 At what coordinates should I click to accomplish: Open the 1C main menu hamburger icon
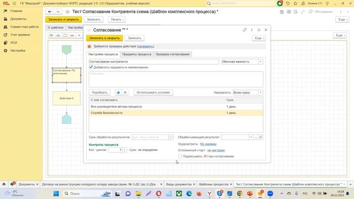[x=14, y=3]
